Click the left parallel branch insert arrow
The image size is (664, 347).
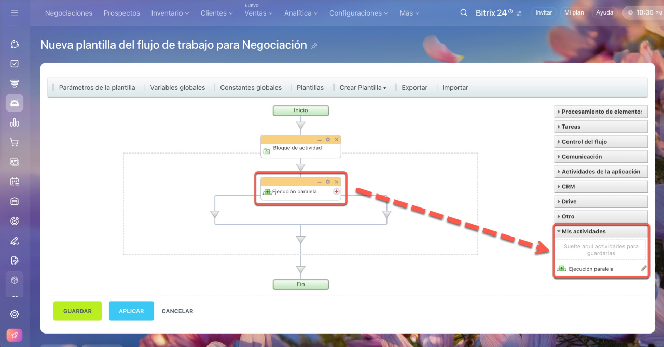(x=215, y=214)
